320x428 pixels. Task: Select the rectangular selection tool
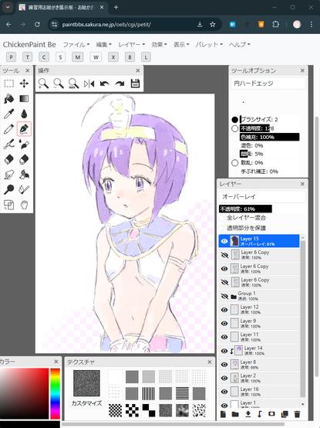point(9,83)
